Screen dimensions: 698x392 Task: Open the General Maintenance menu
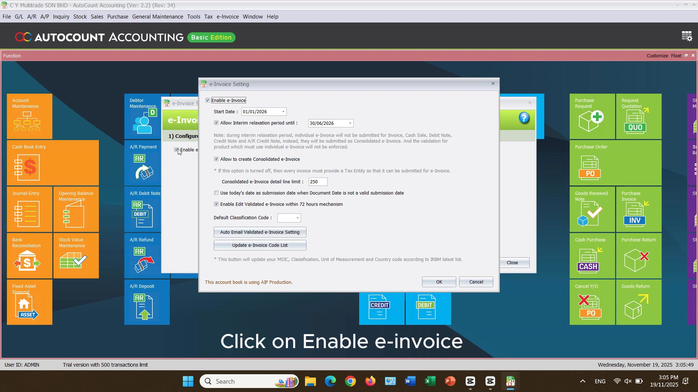tap(158, 17)
